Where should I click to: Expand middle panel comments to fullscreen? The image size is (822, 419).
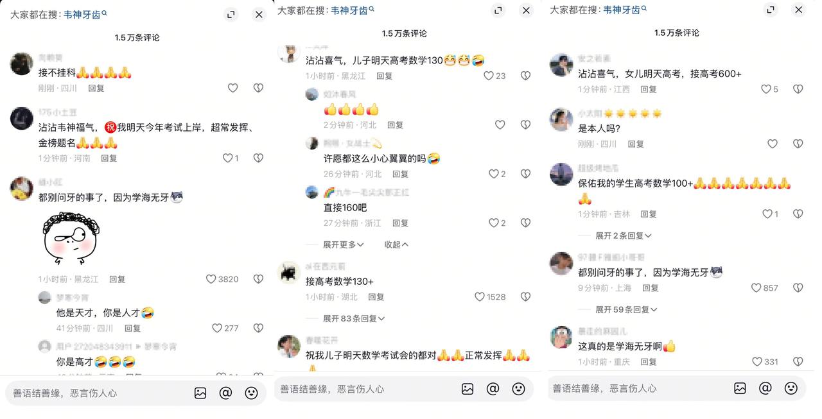(x=498, y=10)
